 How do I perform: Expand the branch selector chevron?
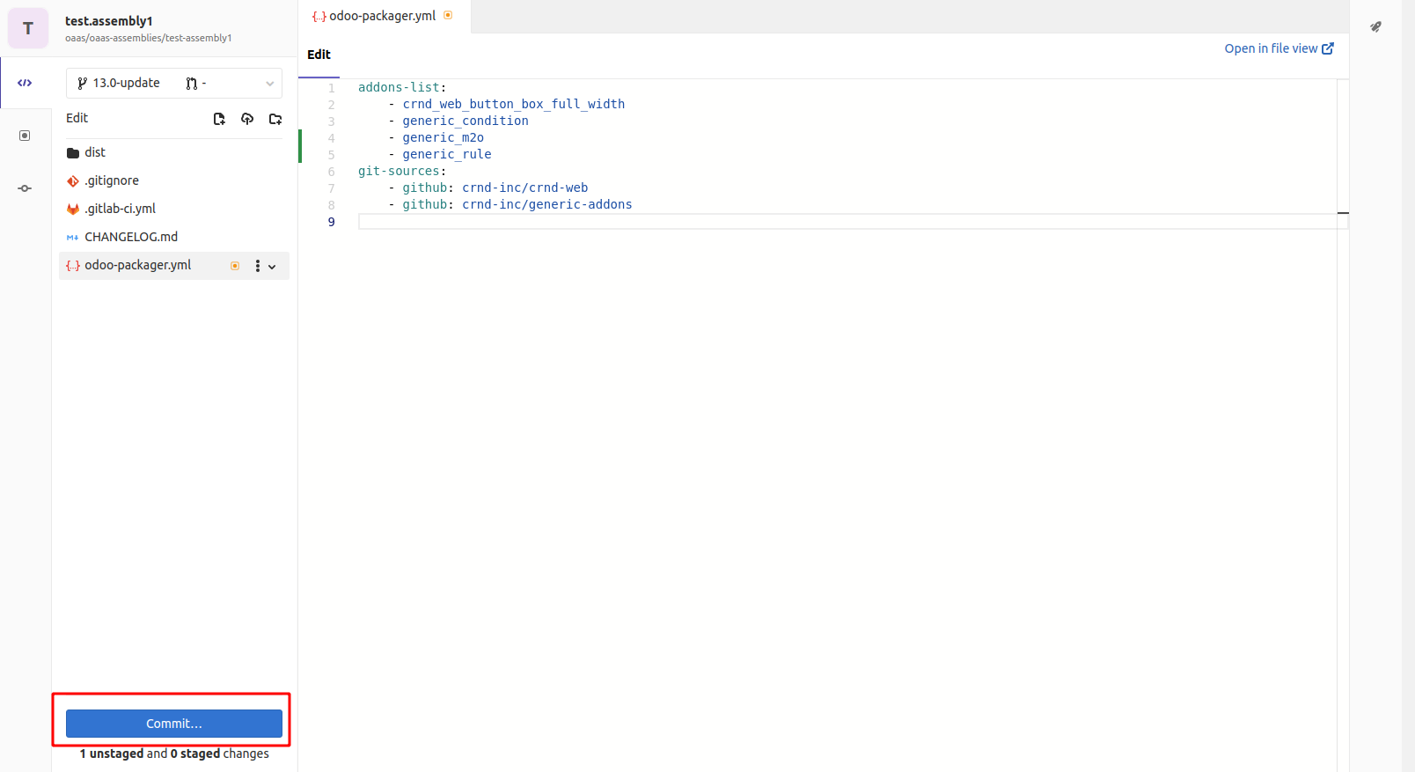click(270, 84)
